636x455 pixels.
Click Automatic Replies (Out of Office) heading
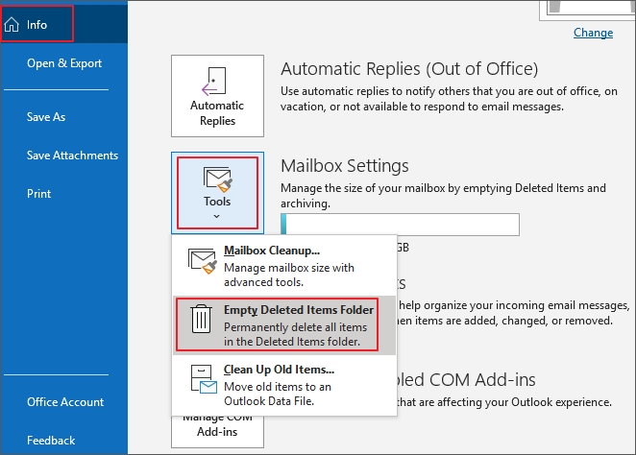(x=409, y=69)
